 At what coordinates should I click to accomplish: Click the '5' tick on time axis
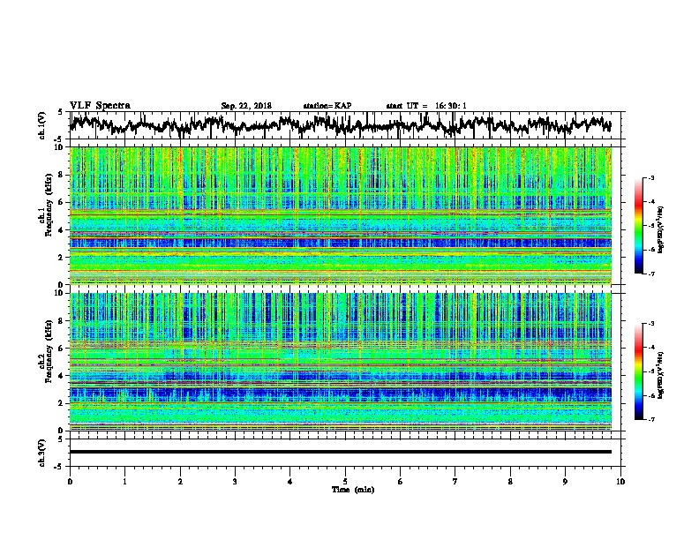345,482
